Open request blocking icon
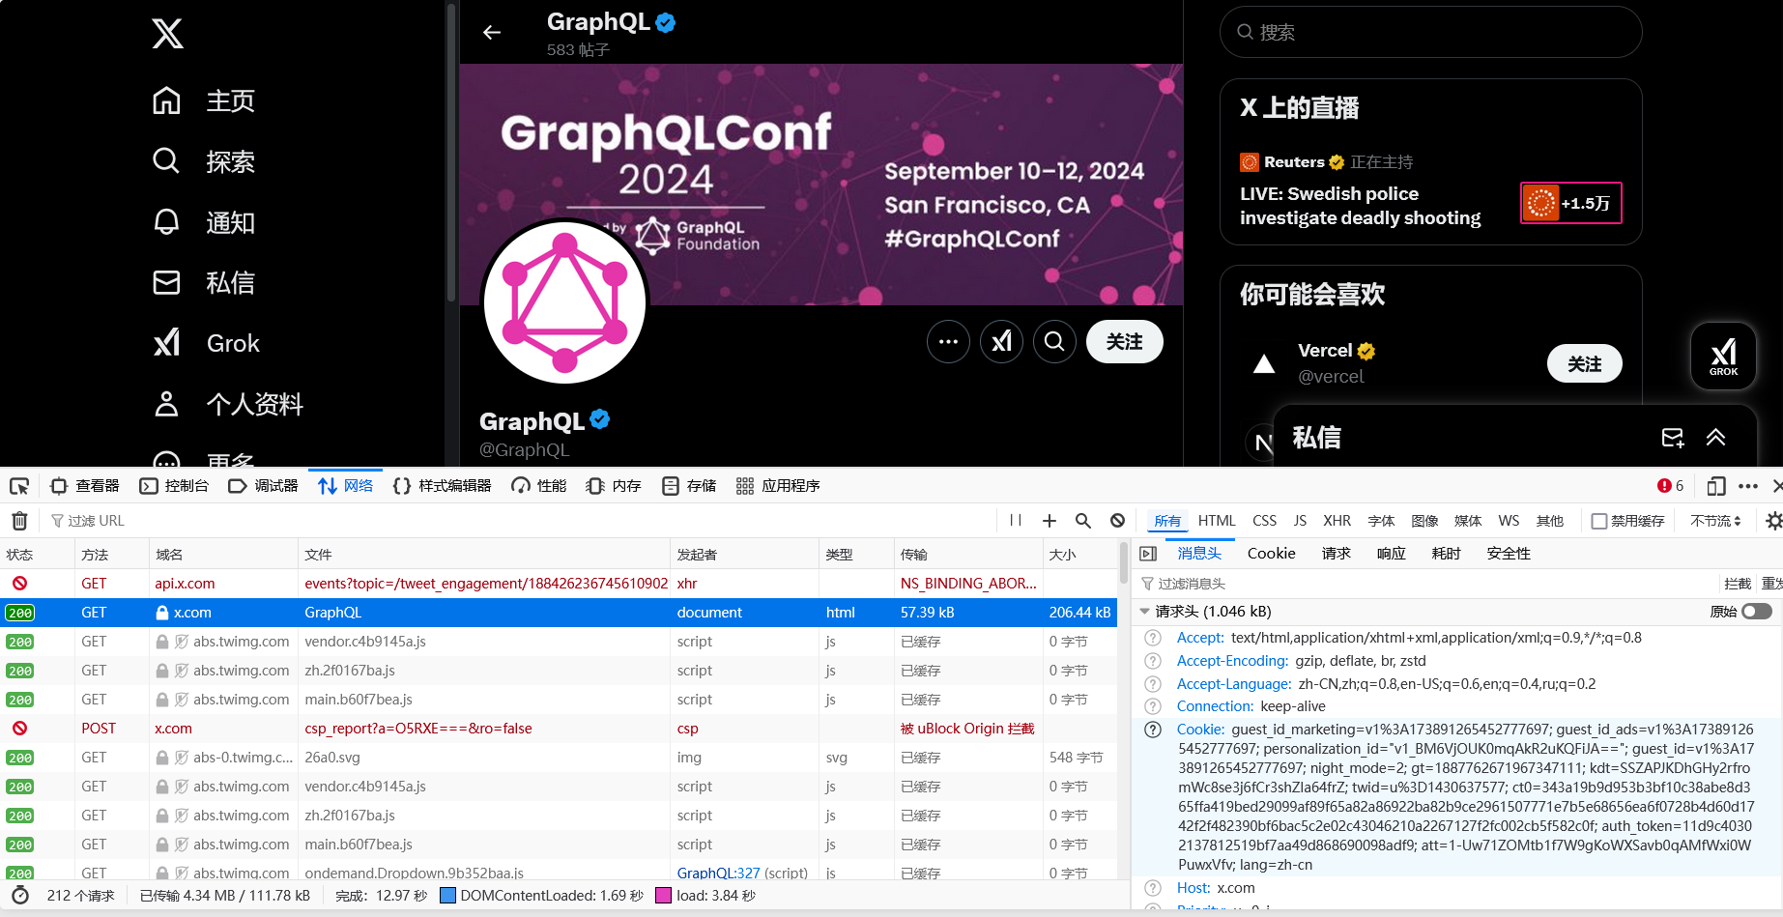This screenshot has width=1783, height=917. 1118,521
